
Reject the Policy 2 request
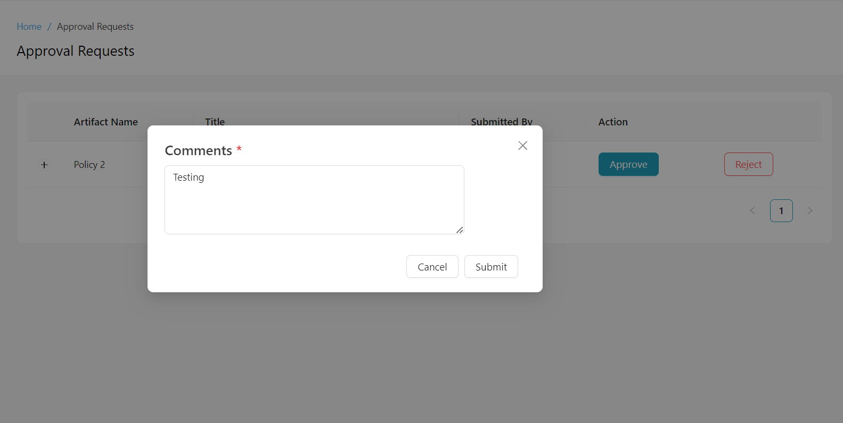pyautogui.click(x=748, y=164)
